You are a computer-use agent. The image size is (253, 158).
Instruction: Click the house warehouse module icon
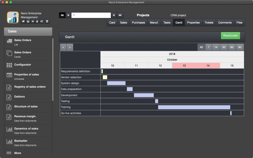[33, 21]
